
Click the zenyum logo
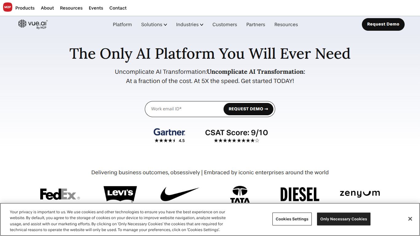(x=360, y=193)
